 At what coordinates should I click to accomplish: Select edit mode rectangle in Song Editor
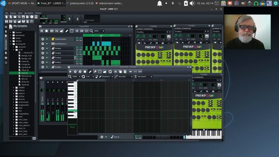[71, 31]
